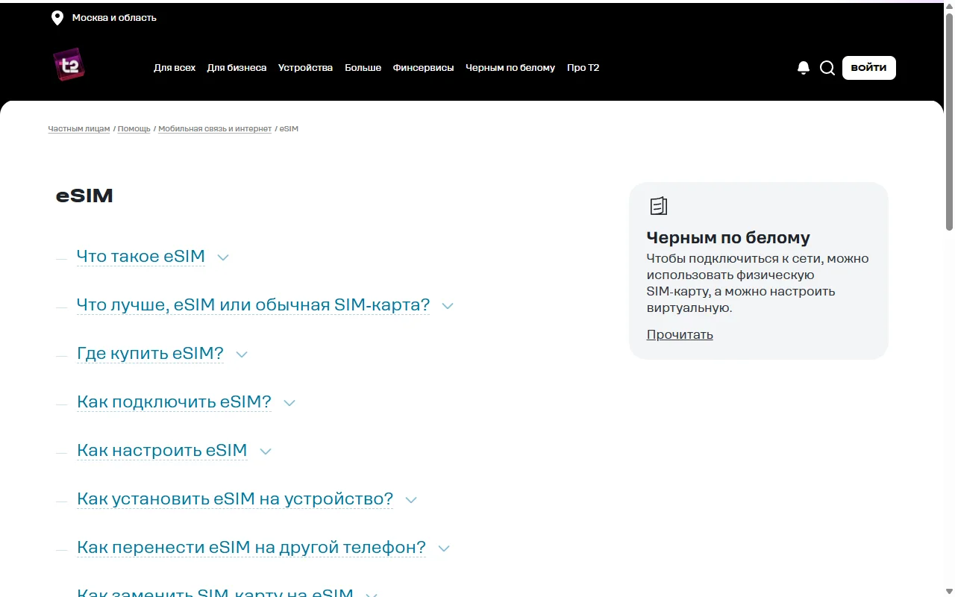Screen dimensions: 955x597
Task: Open Черным по белому menu item
Action: pyautogui.click(x=510, y=68)
